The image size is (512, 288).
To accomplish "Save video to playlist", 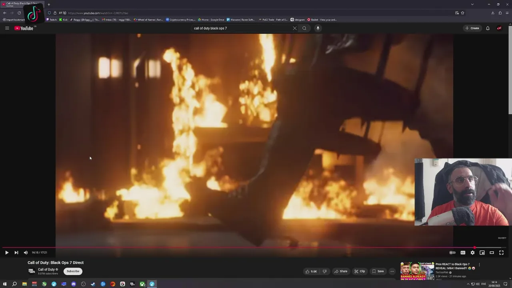I will tap(378, 271).
